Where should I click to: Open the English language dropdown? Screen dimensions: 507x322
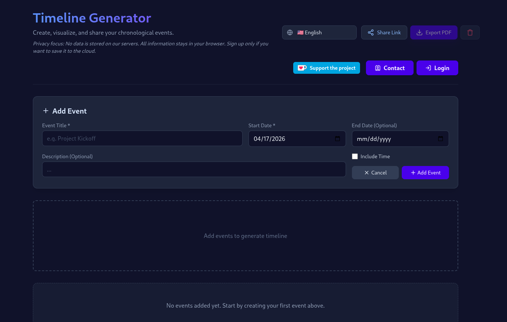point(319,32)
